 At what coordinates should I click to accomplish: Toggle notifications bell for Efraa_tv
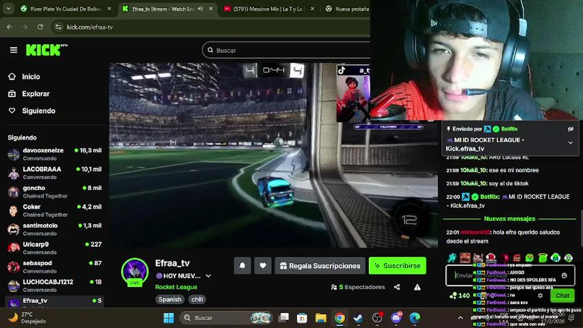click(x=243, y=266)
